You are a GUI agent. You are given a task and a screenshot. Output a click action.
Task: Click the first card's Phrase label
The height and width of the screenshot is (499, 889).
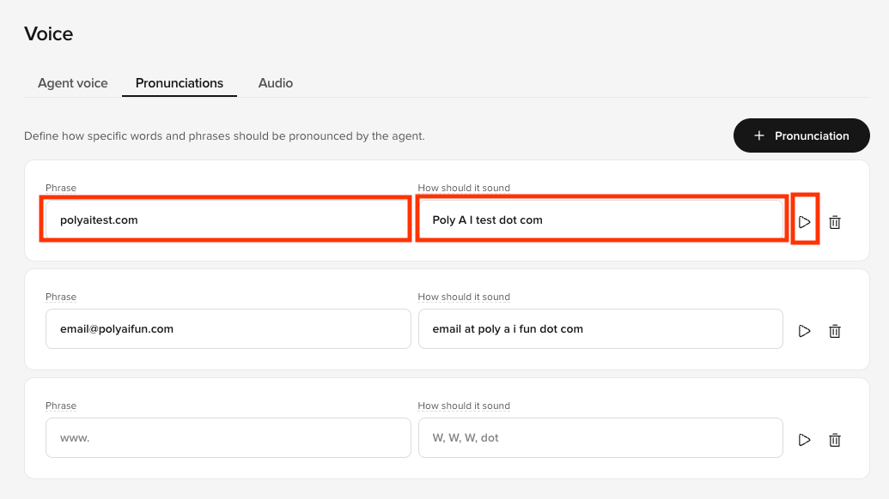(61, 188)
